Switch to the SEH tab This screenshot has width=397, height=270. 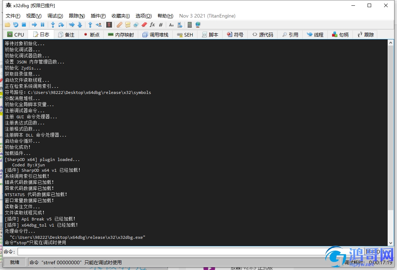(185, 35)
